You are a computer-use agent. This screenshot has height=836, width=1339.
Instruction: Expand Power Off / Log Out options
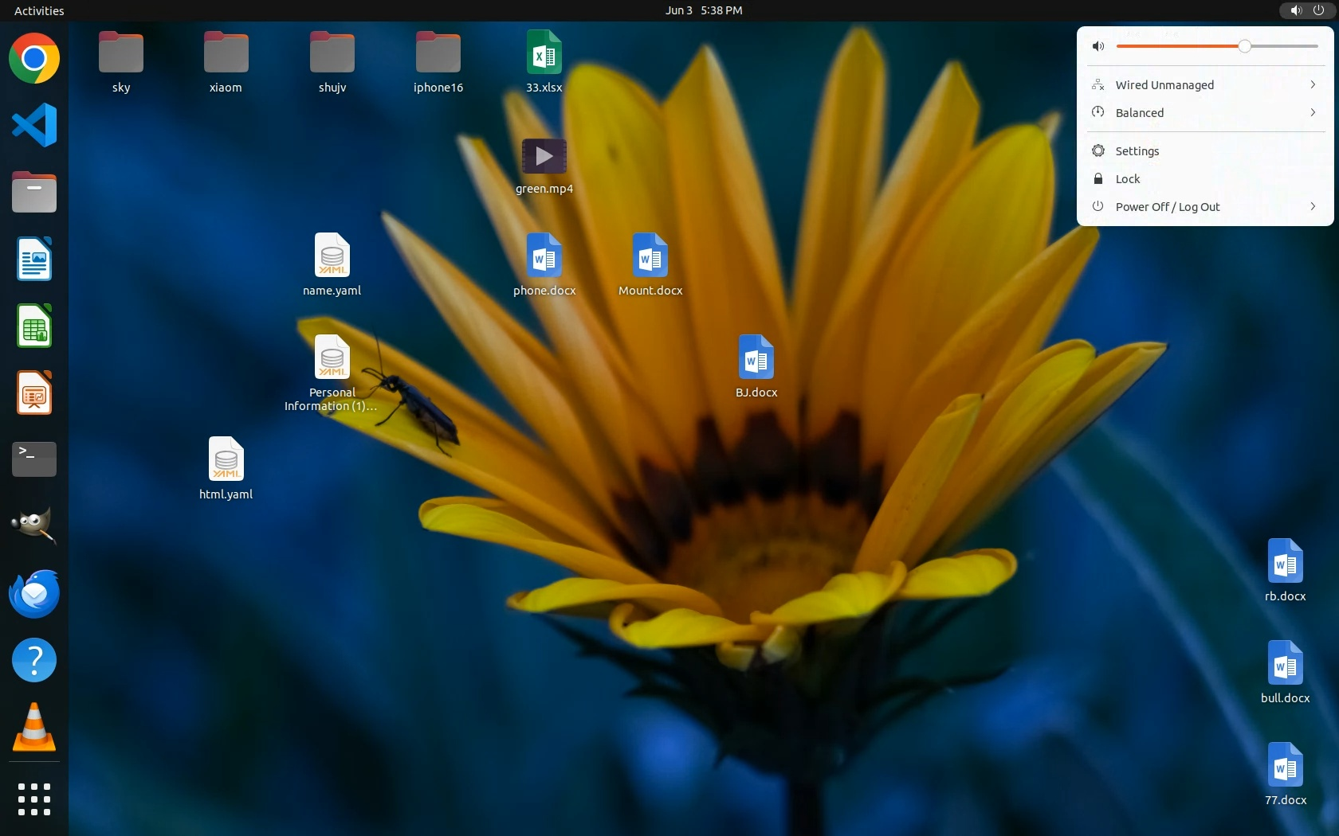[x=1312, y=206]
